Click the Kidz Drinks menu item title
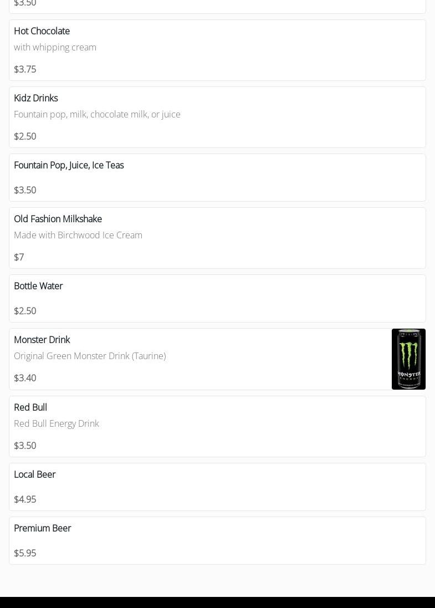This screenshot has width=435, height=608. [35, 98]
